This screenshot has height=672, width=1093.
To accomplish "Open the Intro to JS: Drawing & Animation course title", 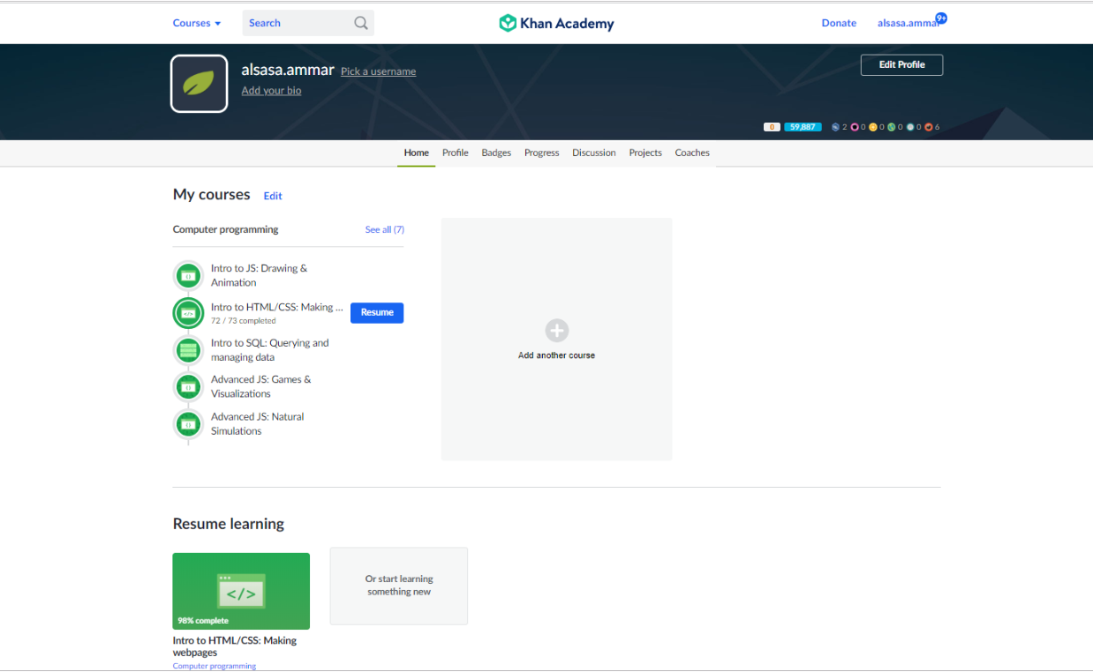I will tap(259, 275).
